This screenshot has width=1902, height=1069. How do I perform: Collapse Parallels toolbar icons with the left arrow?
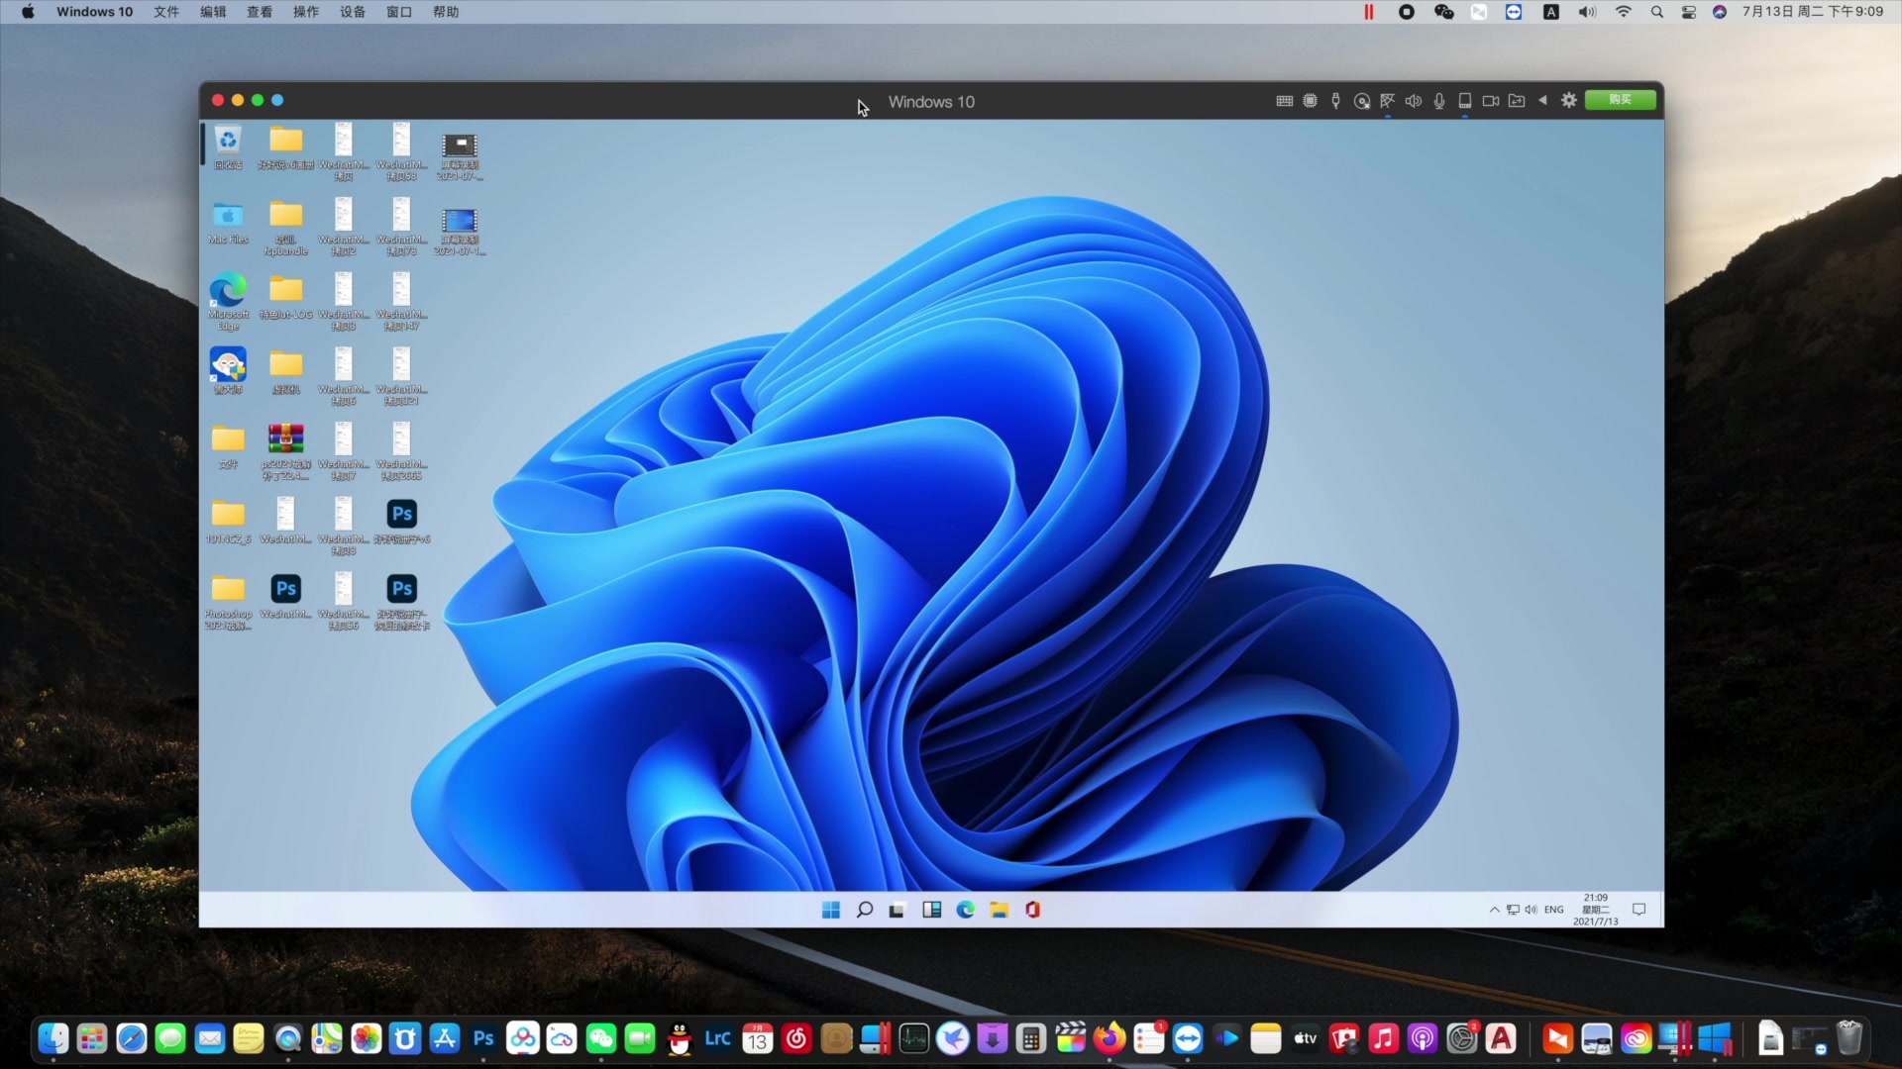[1542, 101]
